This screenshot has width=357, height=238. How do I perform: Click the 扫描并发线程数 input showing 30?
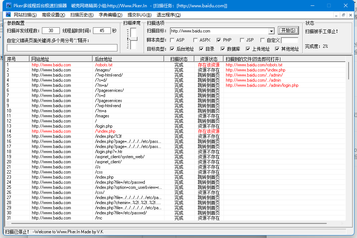pyautogui.click(x=51, y=31)
